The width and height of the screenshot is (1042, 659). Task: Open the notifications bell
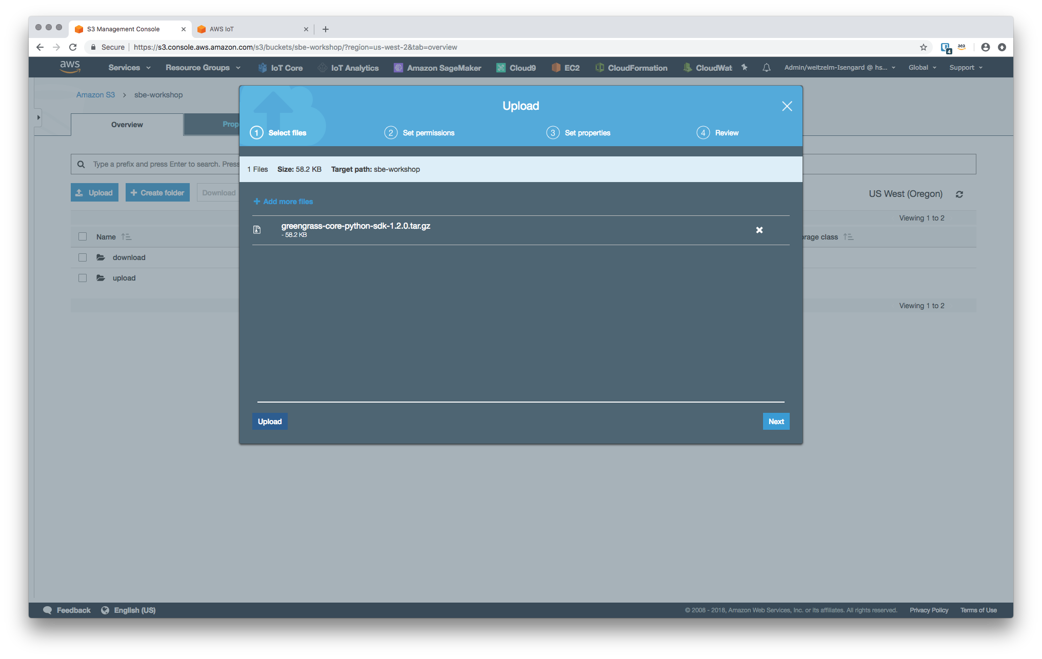tap(767, 67)
